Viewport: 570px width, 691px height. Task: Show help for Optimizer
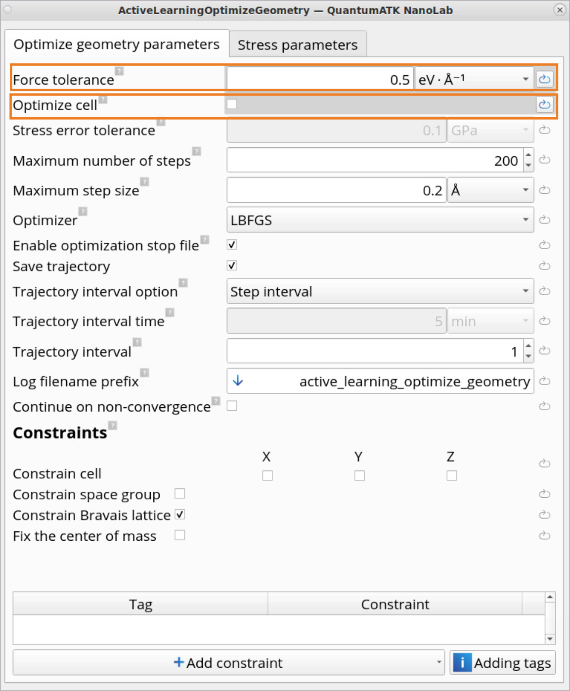83,211
